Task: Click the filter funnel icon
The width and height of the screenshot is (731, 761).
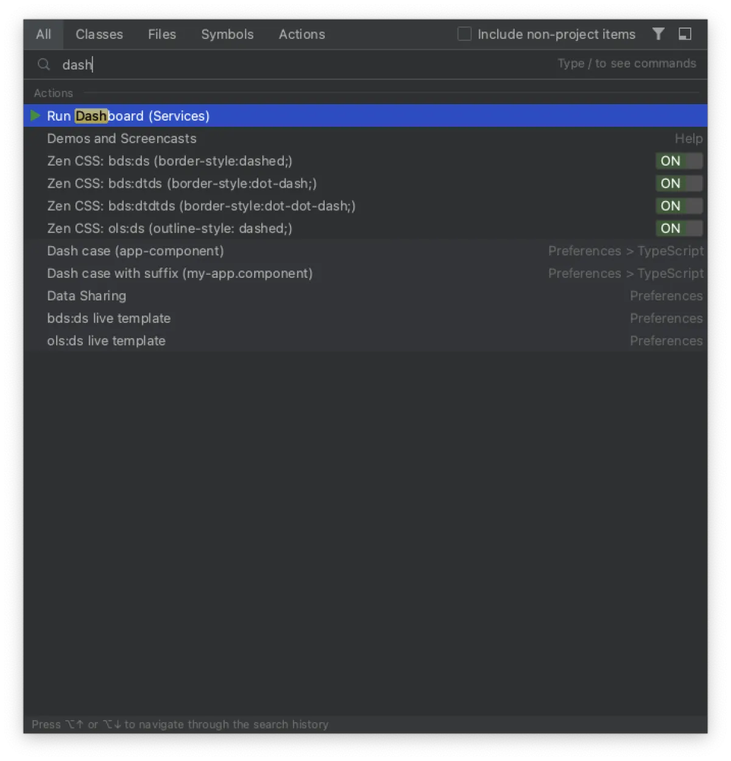Action: click(658, 34)
